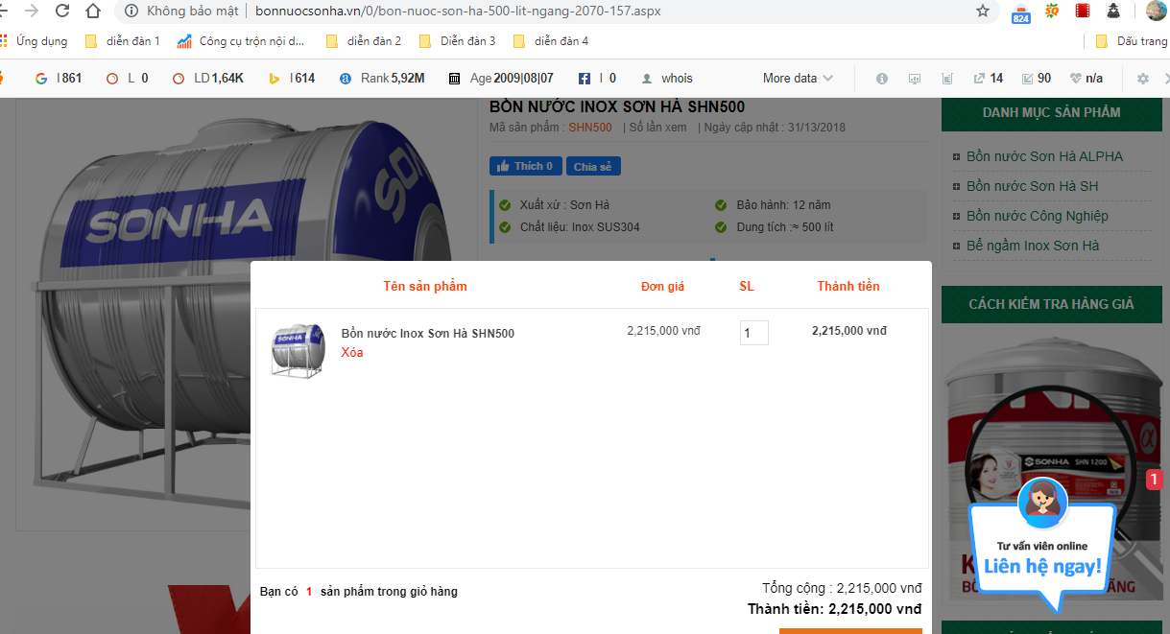Reload the page with the refresh icon
The image size is (1170, 634).
62,12
